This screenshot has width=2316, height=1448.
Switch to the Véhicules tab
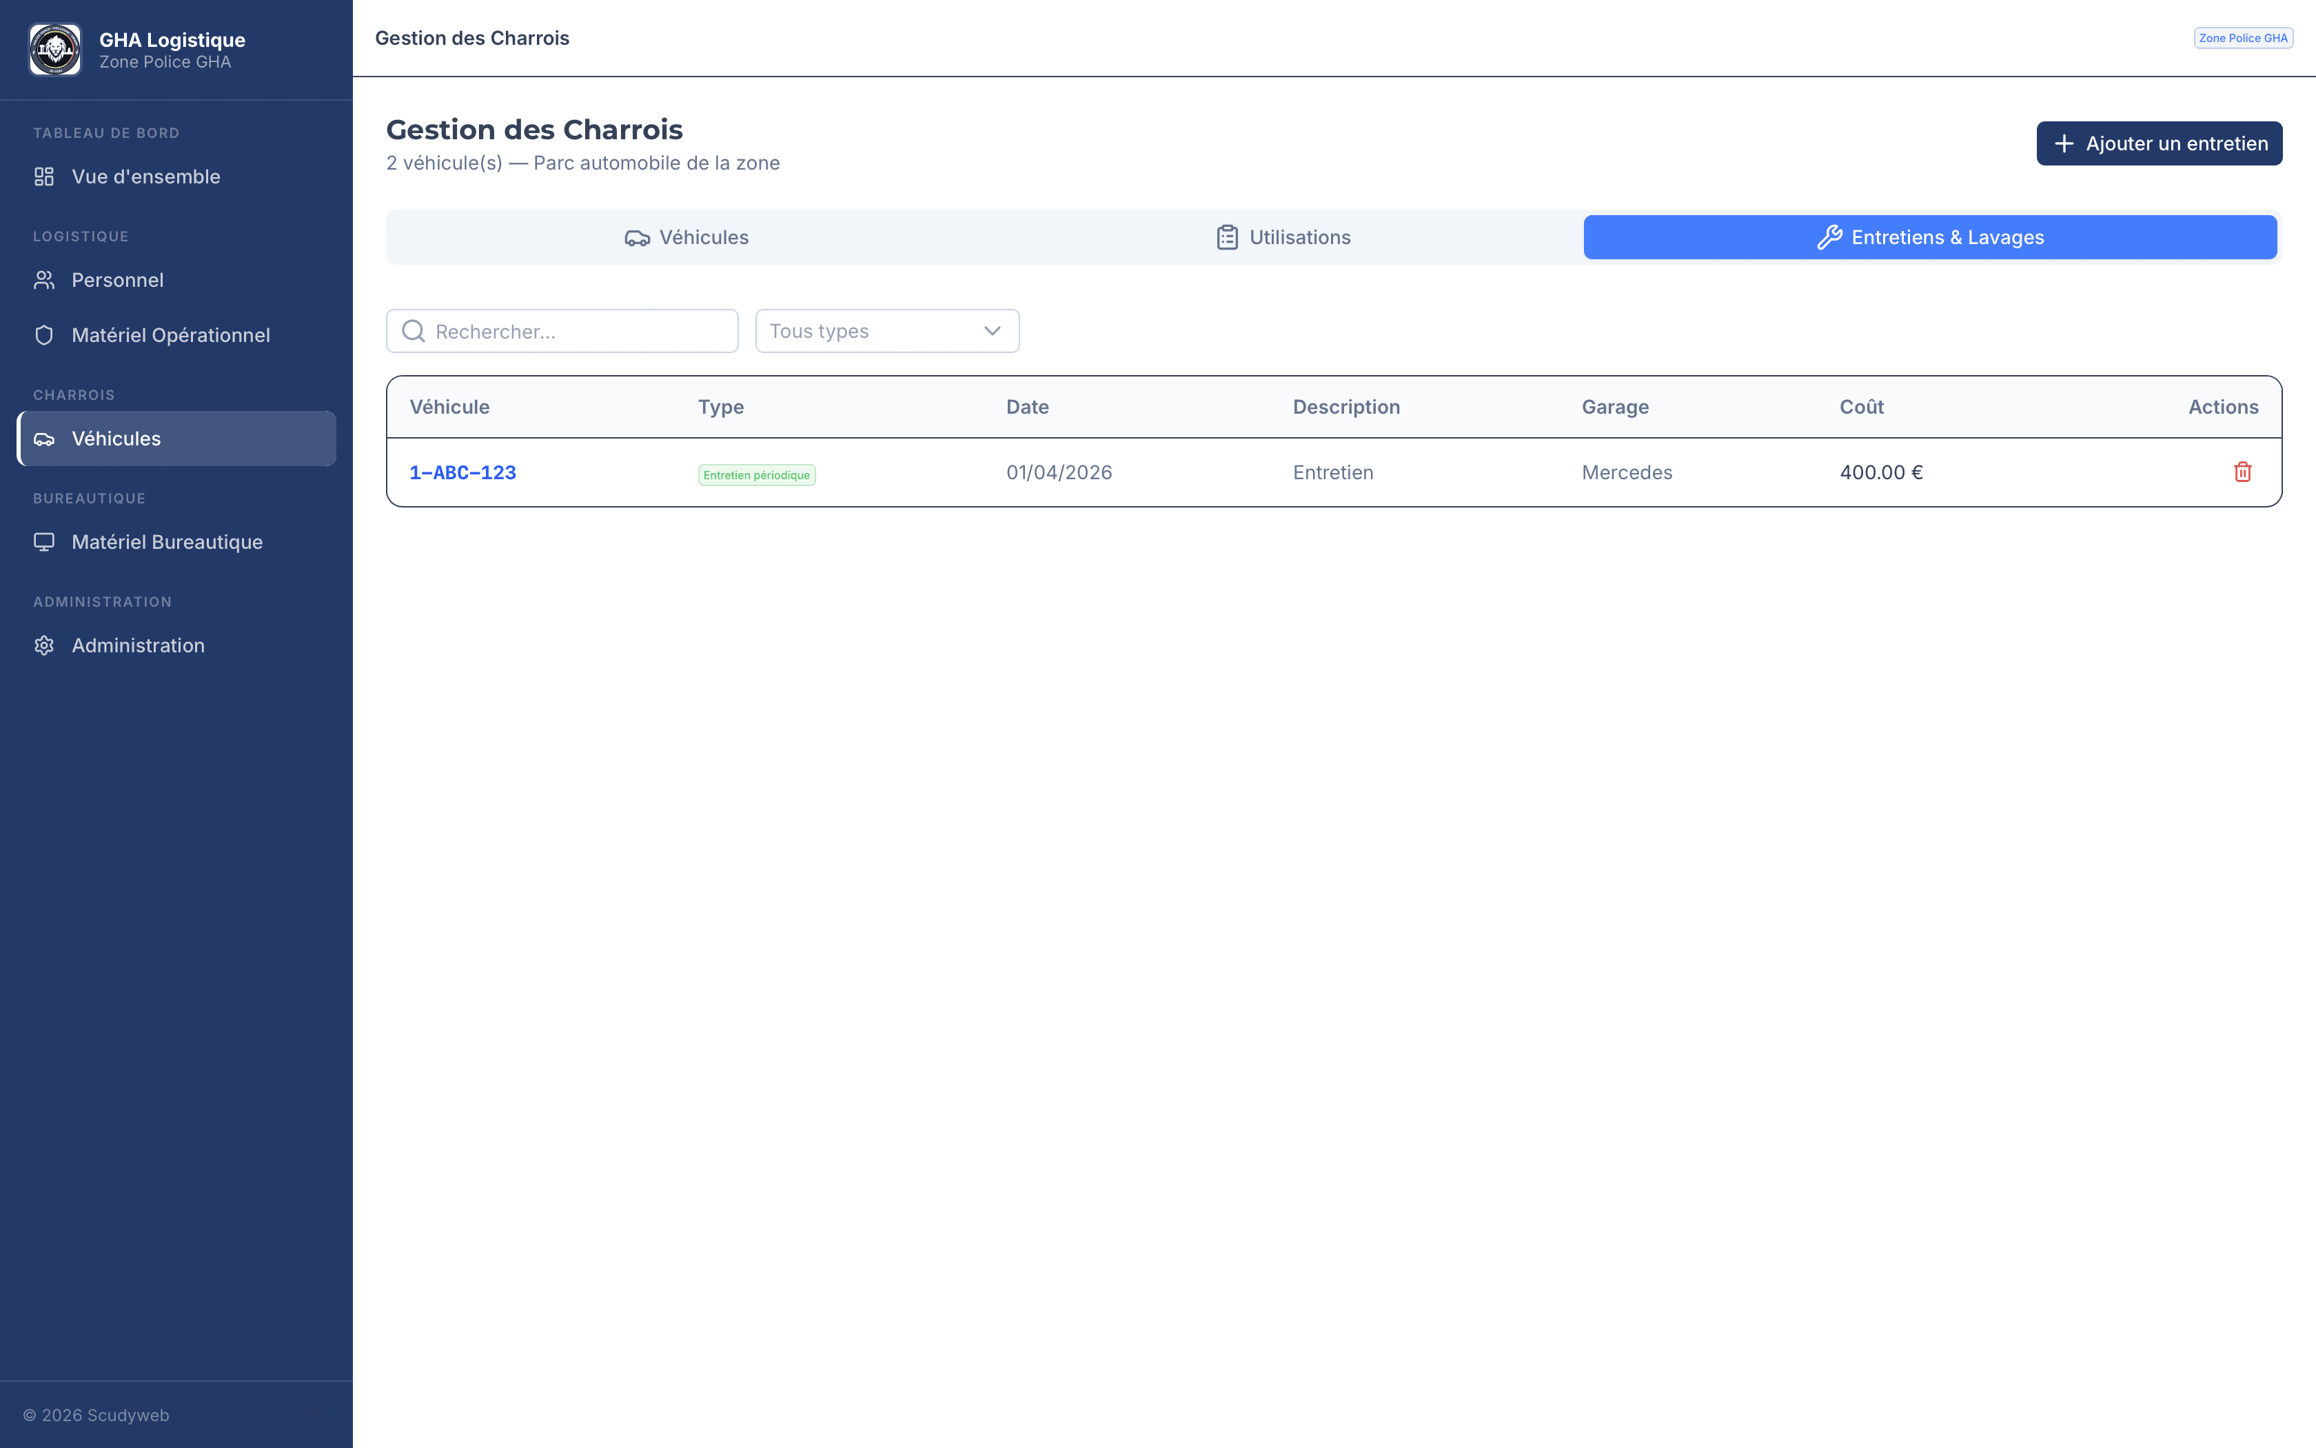pos(687,237)
